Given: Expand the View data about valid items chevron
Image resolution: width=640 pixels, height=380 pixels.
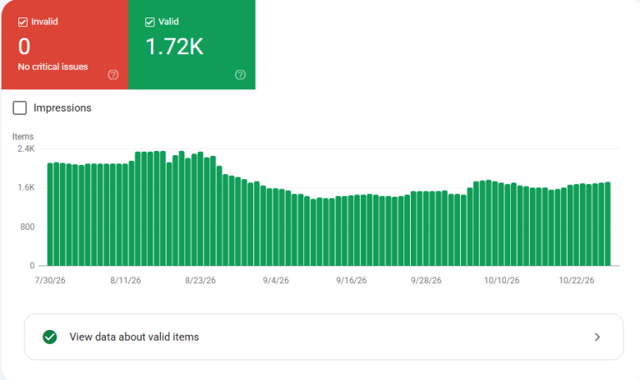Looking at the screenshot, I should pos(597,337).
